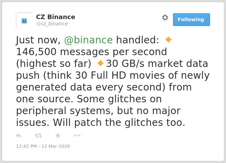Click the text 'generated data every second)'
226x163 pixels.
[91, 87]
